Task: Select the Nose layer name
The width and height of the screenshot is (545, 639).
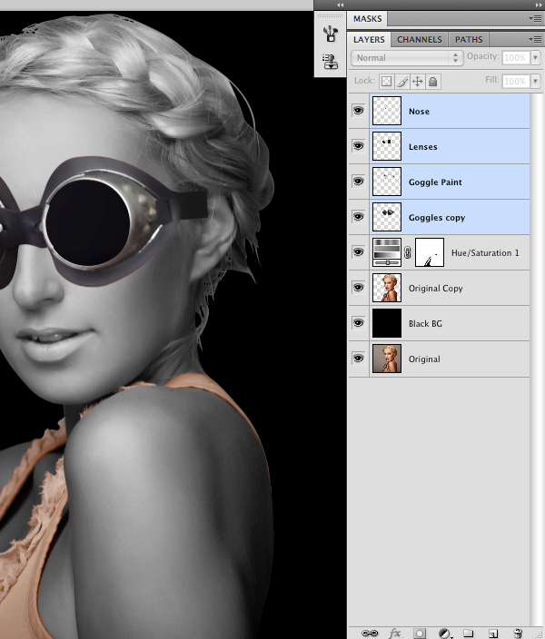Action: 419,112
